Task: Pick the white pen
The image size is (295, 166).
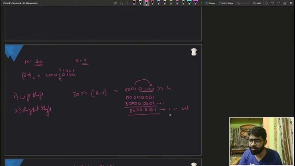Action: [140, 3]
